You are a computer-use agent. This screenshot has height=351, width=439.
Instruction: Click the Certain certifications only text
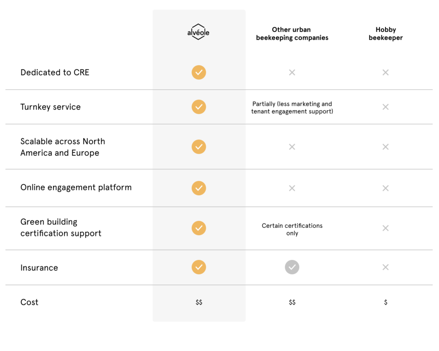click(x=292, y=230)
